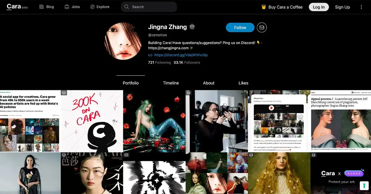This screenshot has width=371, height=194.
Task: Click the Sign Up link
Action: 342,7
